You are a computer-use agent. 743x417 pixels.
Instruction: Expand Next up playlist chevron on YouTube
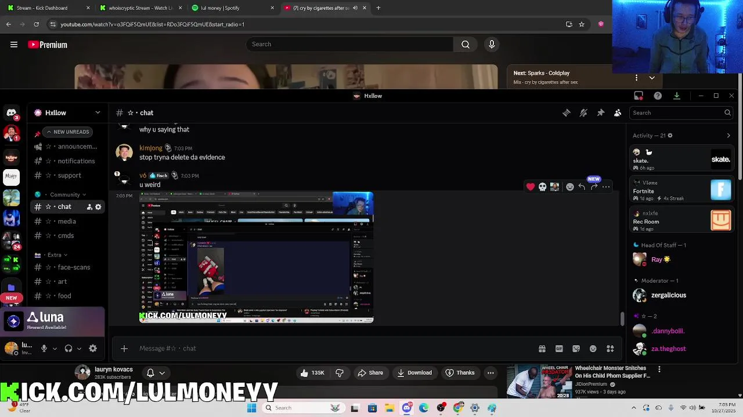click(x=652, y=78)
